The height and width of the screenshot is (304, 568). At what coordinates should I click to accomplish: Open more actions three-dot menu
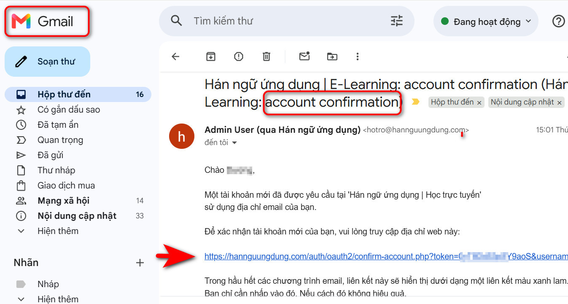coord(358,56)
